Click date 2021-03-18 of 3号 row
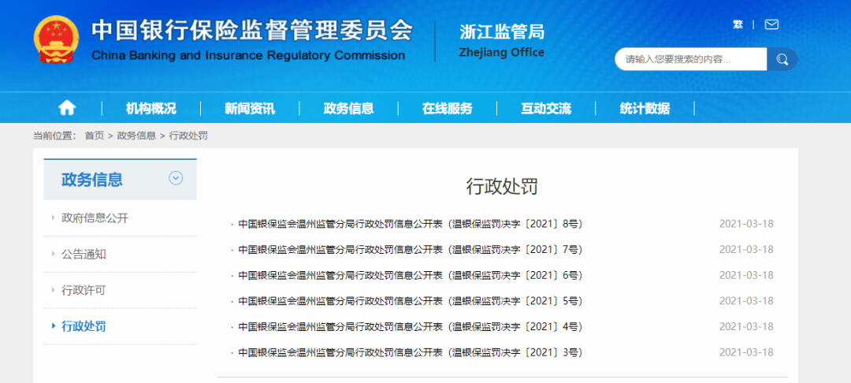This screenshot has height=383, width=851. tap(746, 352)
